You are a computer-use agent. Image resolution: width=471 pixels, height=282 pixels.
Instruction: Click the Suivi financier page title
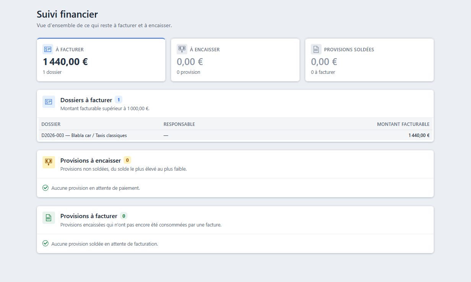[67, 15]
